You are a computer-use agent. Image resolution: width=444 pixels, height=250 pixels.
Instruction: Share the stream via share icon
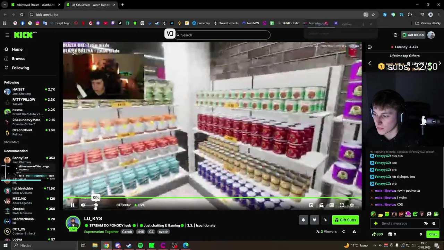[343, 232]
